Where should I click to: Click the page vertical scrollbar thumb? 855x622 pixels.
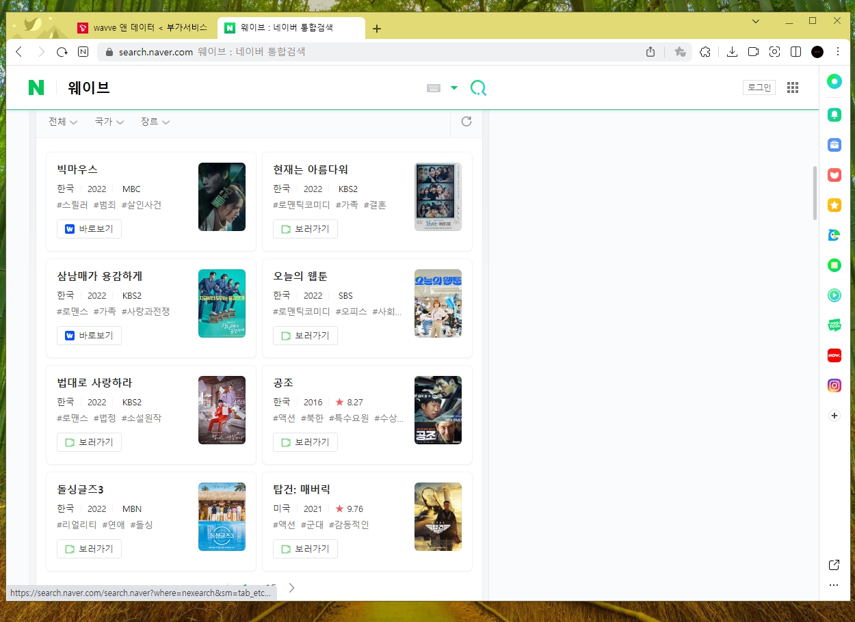point(815,193)
